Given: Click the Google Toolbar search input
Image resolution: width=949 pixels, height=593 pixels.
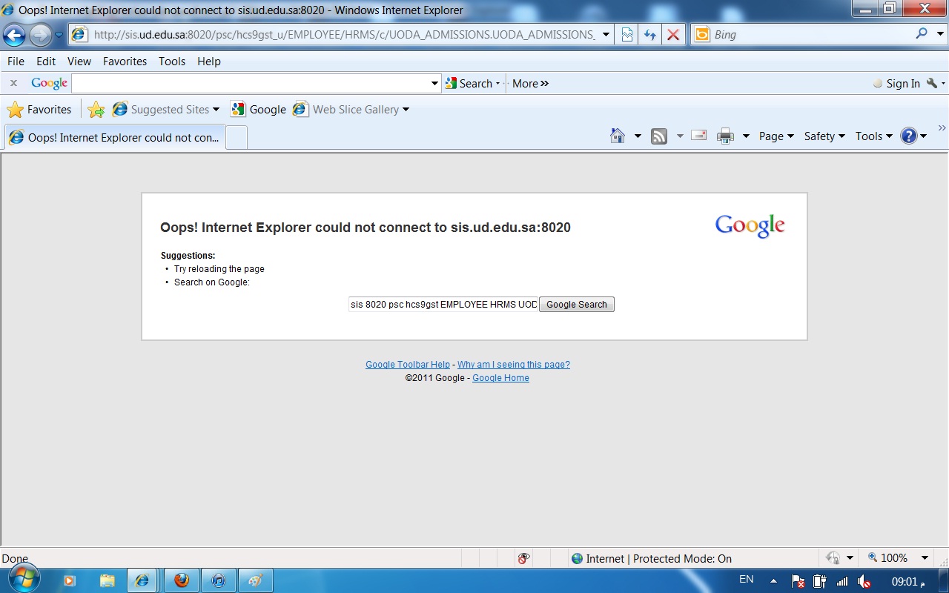Looking at the screenshot, I should 251,84.
